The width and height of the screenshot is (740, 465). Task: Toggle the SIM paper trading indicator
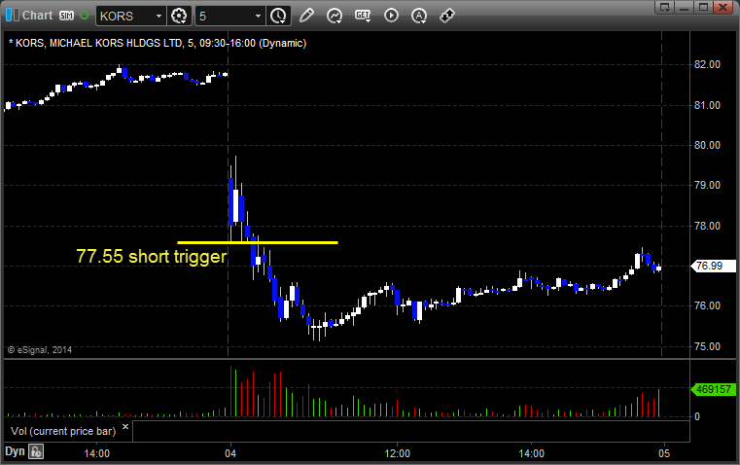point(66,16)
